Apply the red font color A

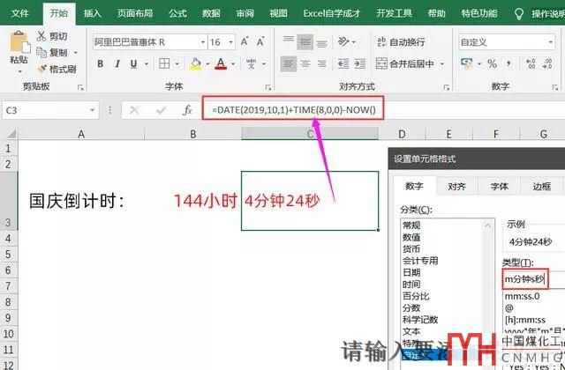point(221,64)
